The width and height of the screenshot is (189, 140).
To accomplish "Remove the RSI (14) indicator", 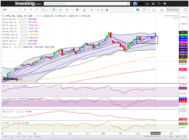I will pyautogui.click(x=19, y=86).
